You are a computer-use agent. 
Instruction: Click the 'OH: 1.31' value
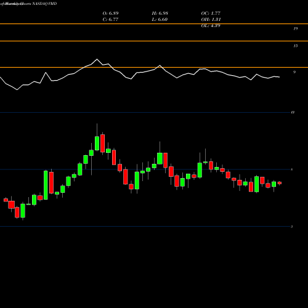coord(211,20)
